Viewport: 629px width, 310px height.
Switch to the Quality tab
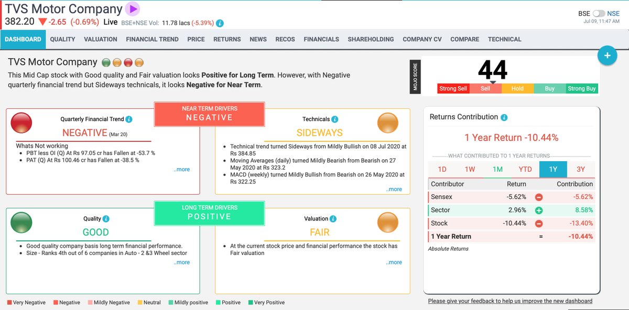tap(63, 39)
